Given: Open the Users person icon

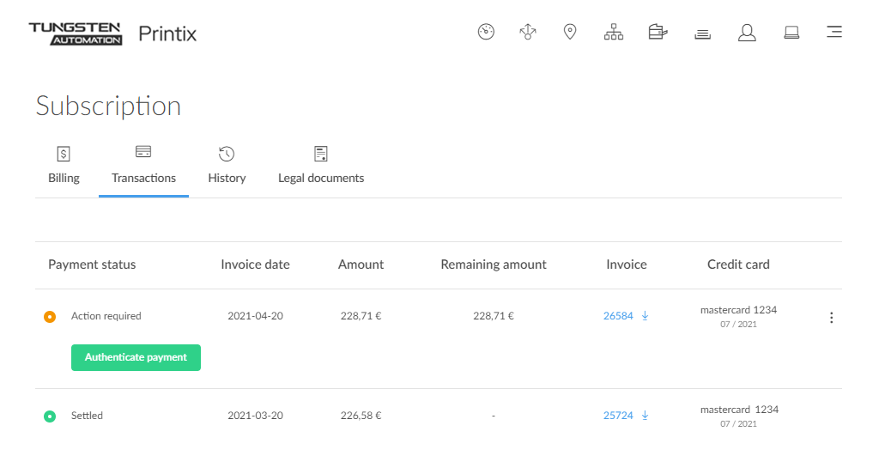Looking at the screenshot, I should [747, 33].
